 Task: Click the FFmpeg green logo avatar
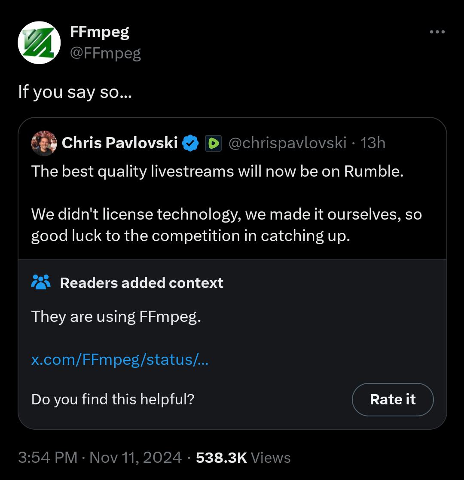[39, 42]
